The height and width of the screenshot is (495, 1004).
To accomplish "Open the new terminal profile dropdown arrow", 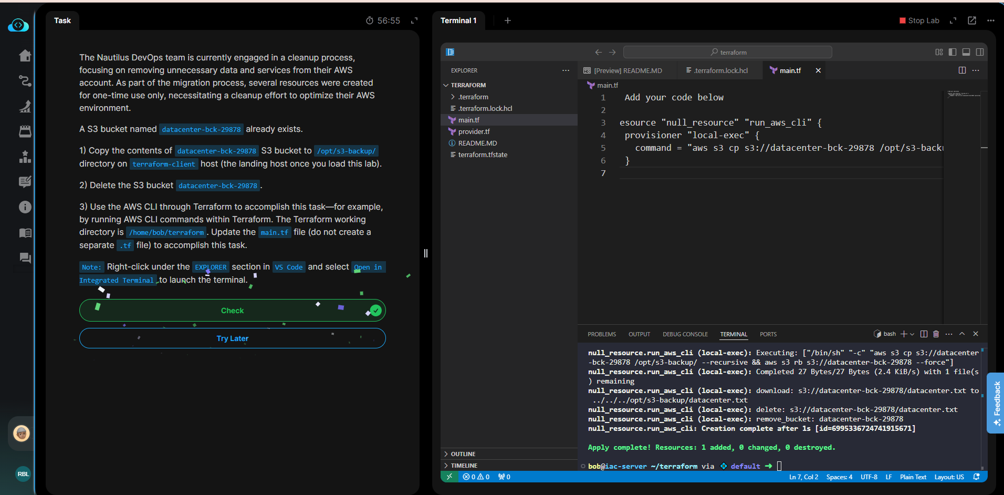I will (x=912, y=334).
